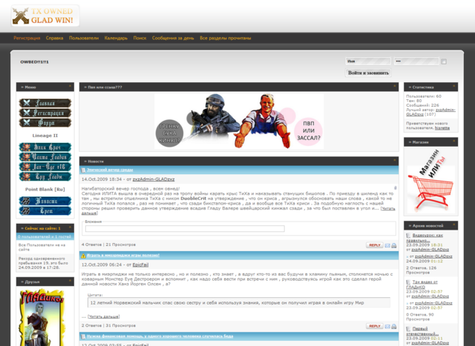Click the document icon beside Эпический вечер среды

pos(84,170)
